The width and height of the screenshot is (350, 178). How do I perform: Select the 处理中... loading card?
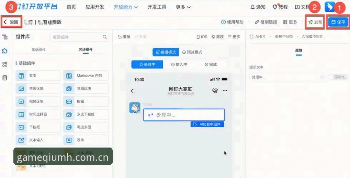point(184,115)
